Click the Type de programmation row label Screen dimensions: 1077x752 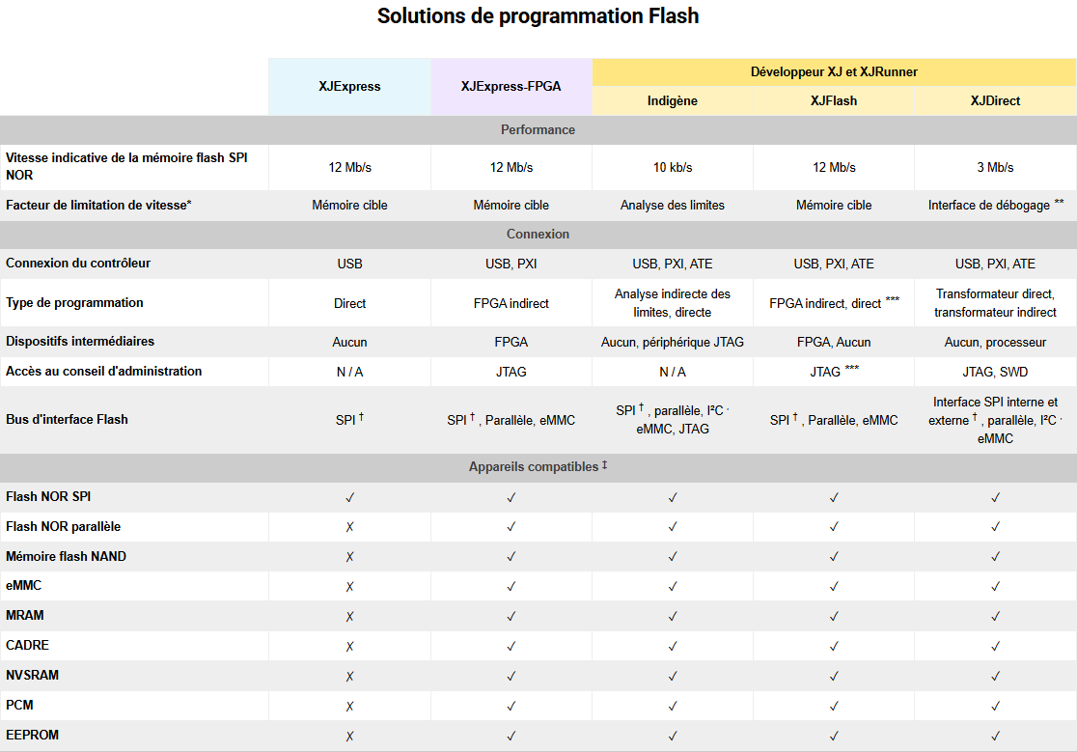[x=74, y=303]
